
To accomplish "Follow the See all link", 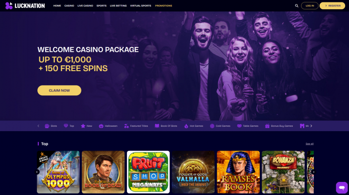I will point(309,144).
